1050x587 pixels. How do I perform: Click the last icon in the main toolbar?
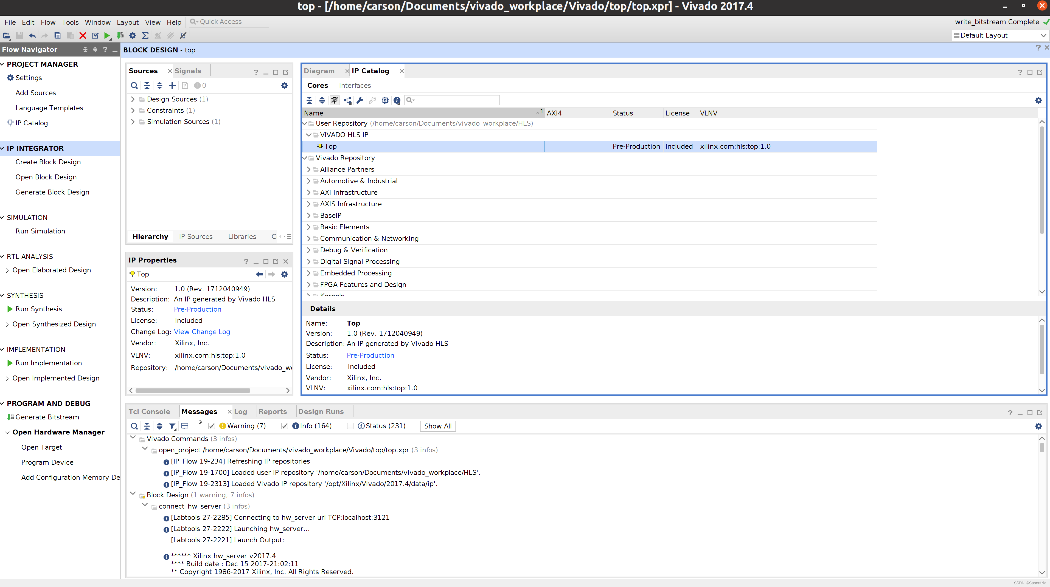click(183, 36)
